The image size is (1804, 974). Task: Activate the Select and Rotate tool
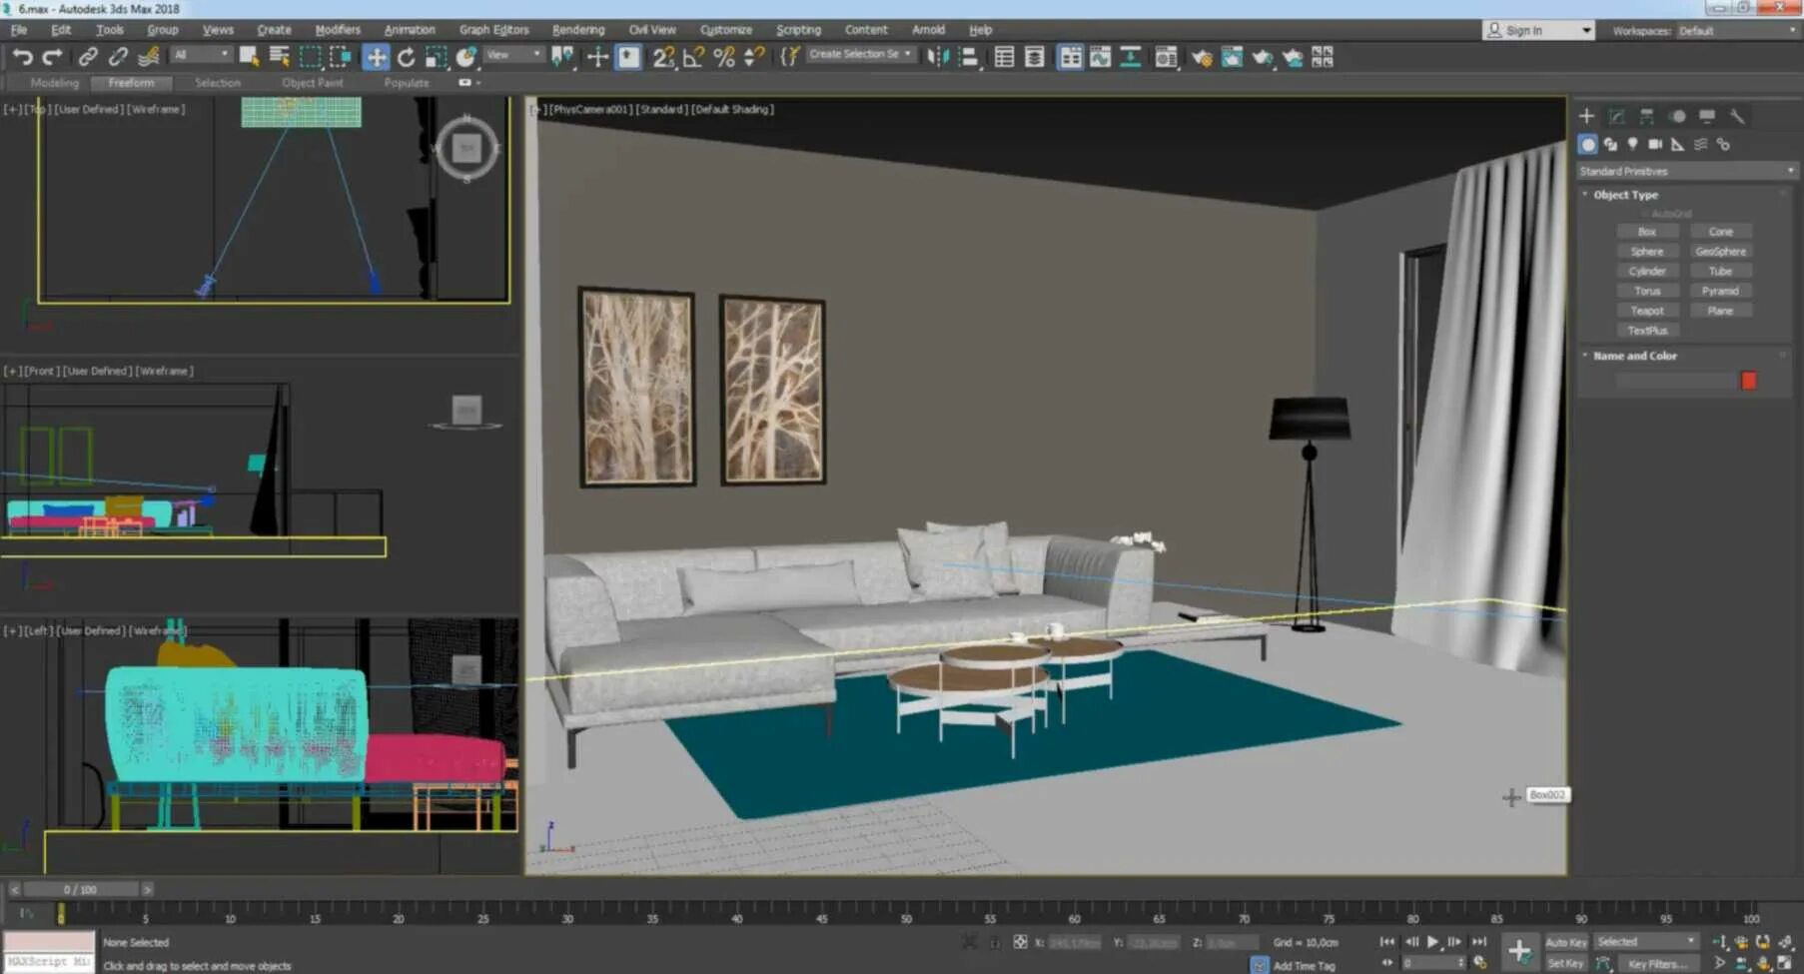[406, 57]
